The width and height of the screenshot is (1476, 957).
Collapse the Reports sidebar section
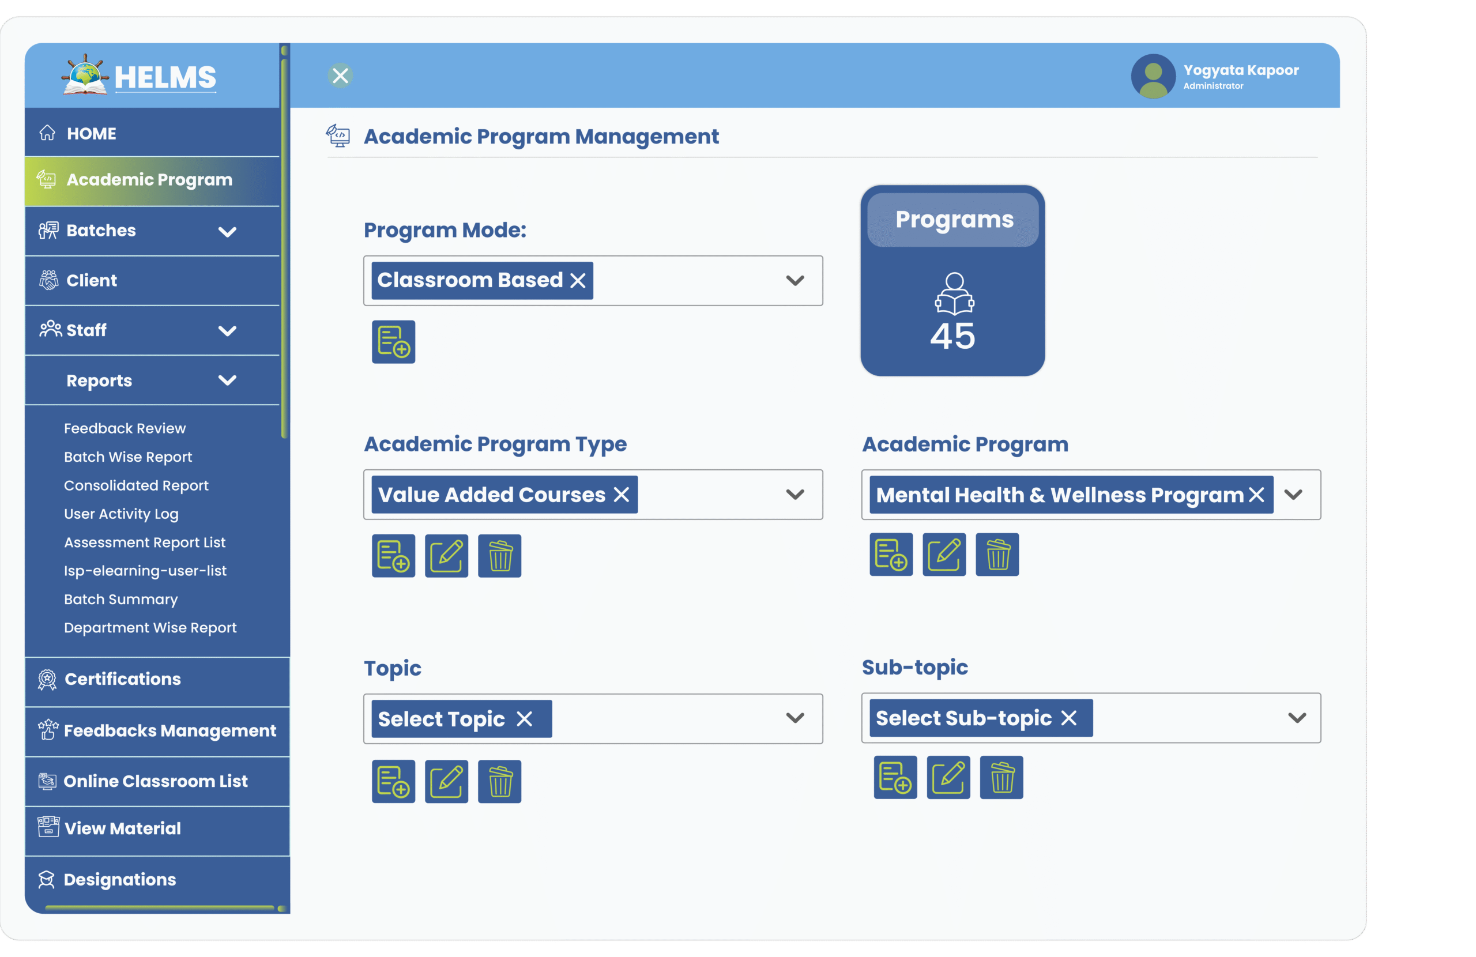click(227, 380)
